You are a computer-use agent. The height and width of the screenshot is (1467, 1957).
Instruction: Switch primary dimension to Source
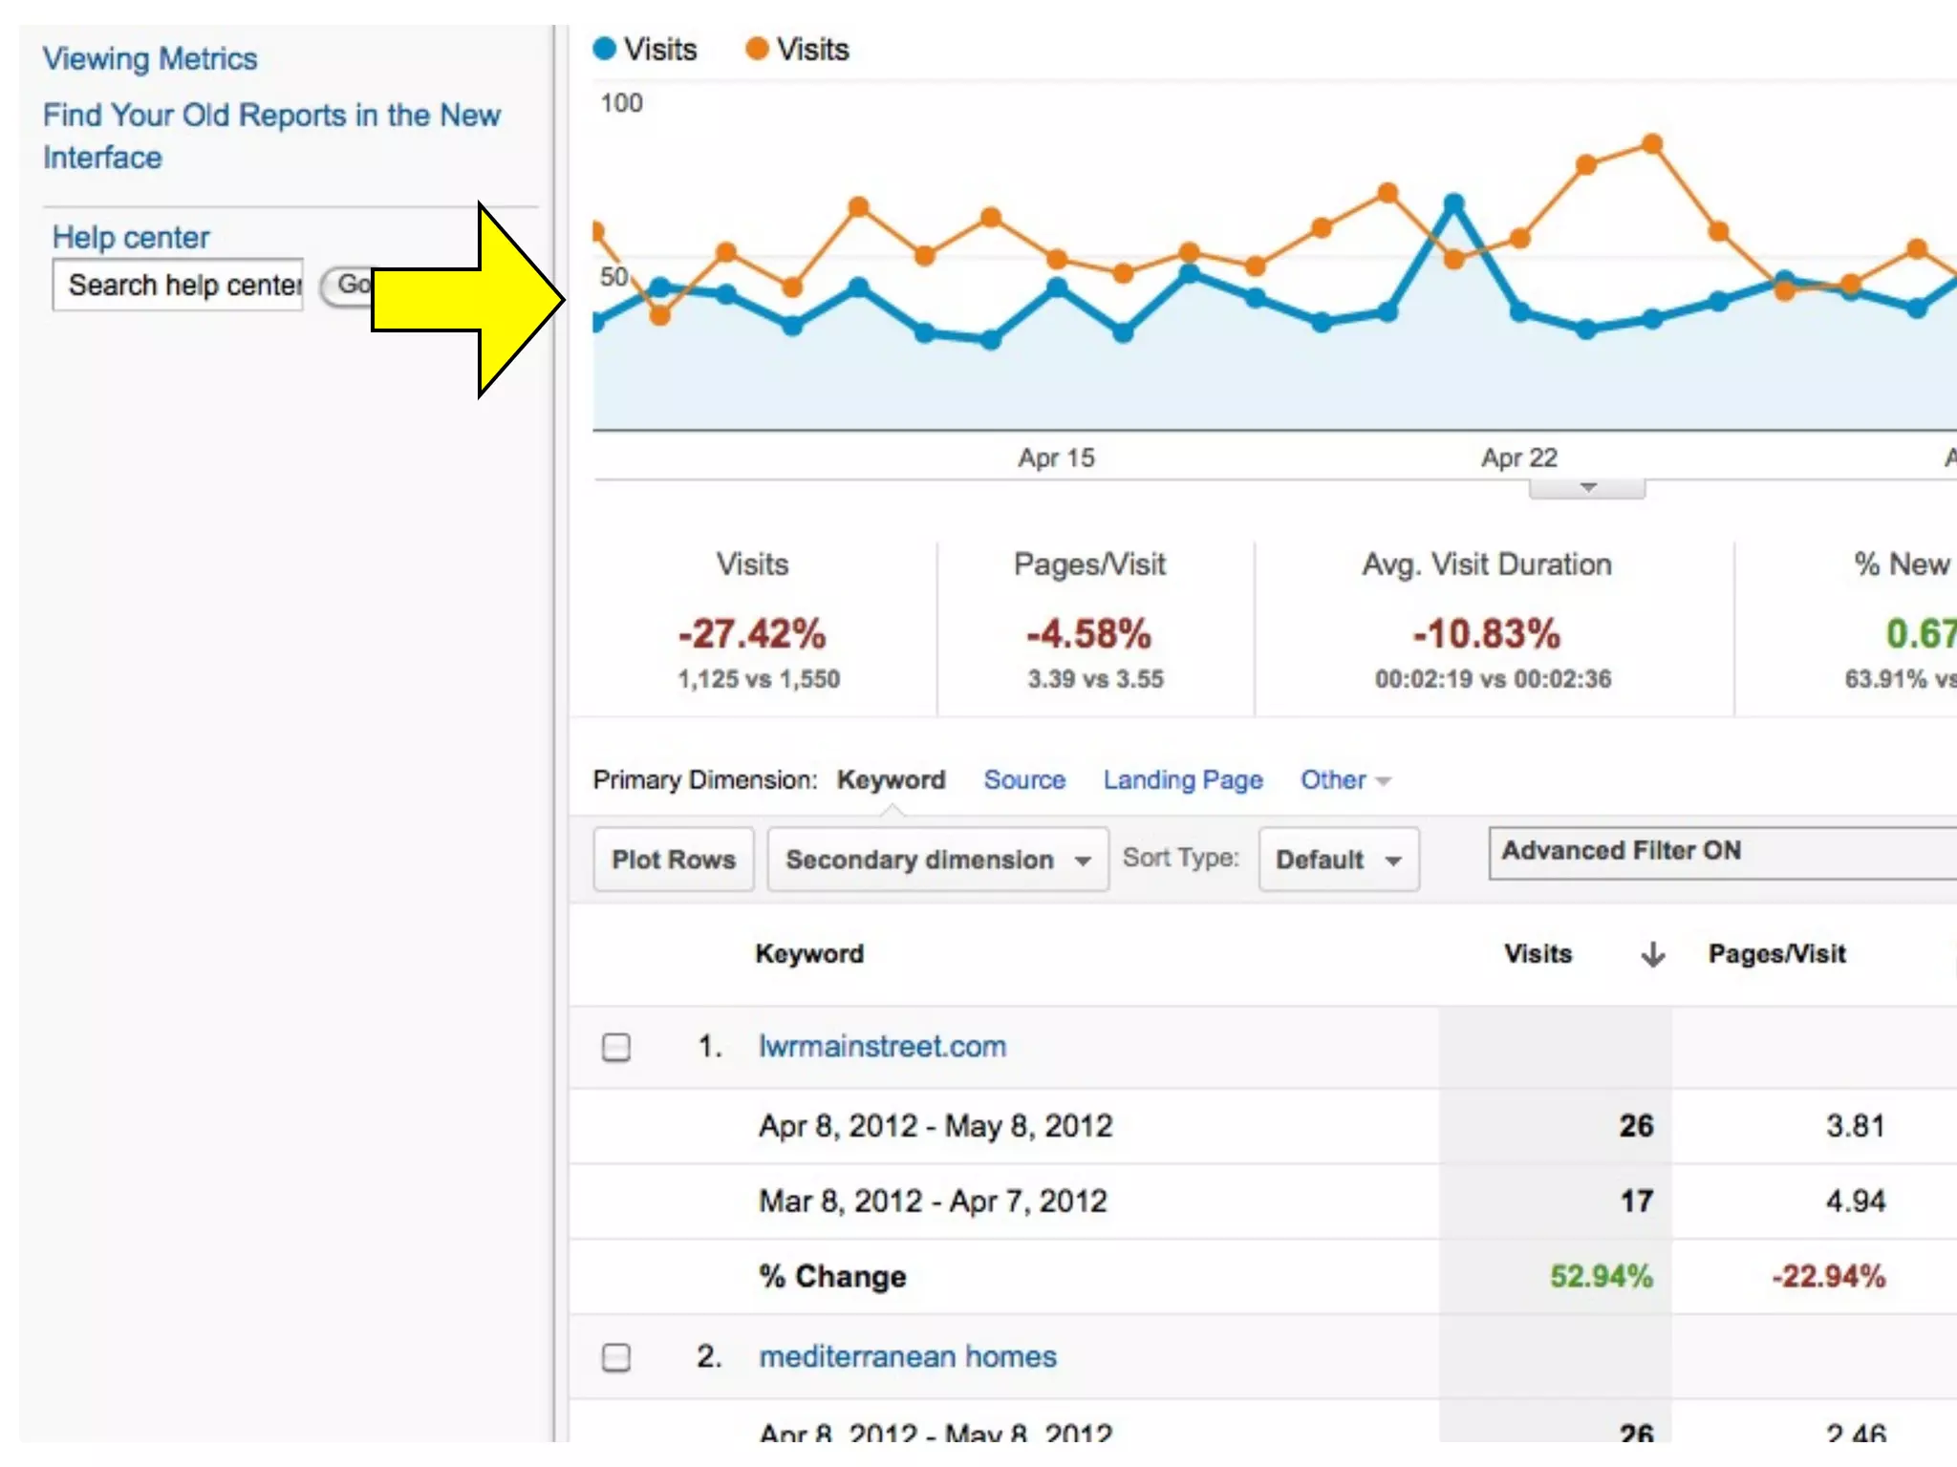click(1024, 780)
